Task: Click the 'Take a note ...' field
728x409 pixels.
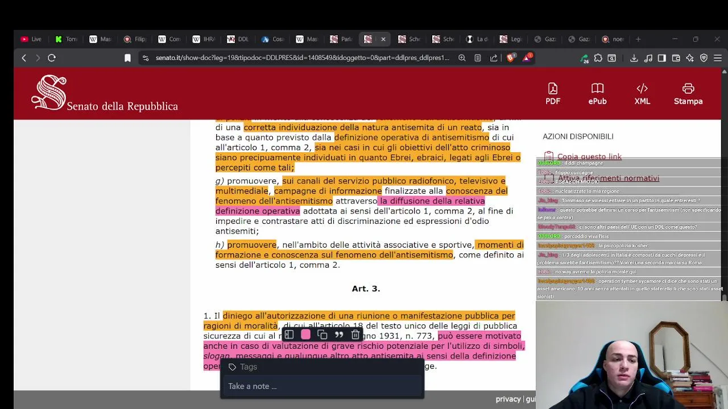Action: (x=322, y=386)
